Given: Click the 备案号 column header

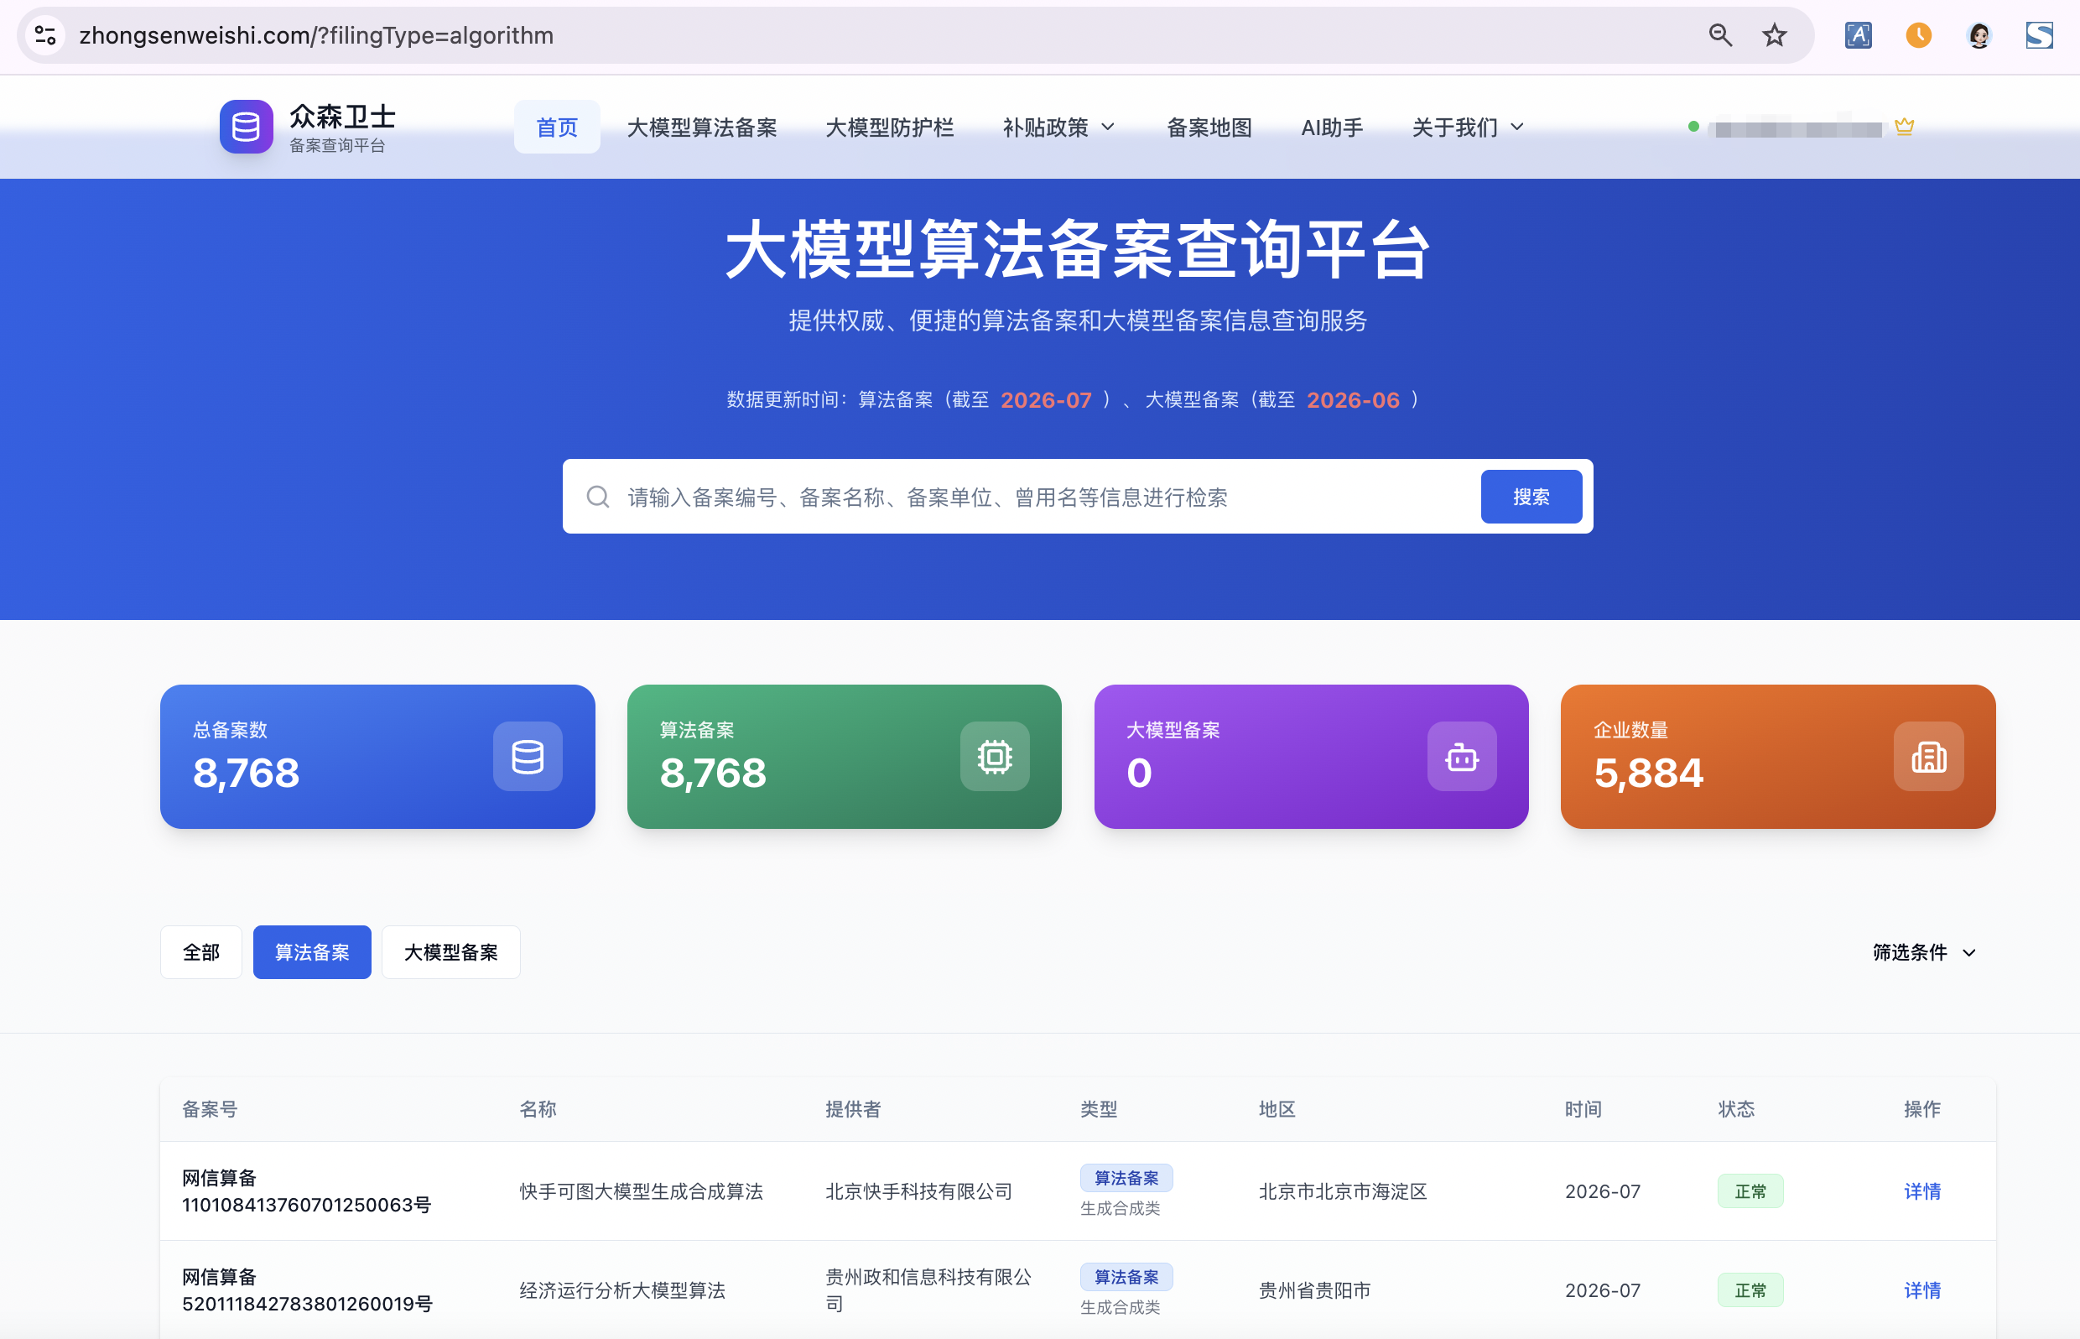Looking at the screenshot, I should (x=210, y=1109).
